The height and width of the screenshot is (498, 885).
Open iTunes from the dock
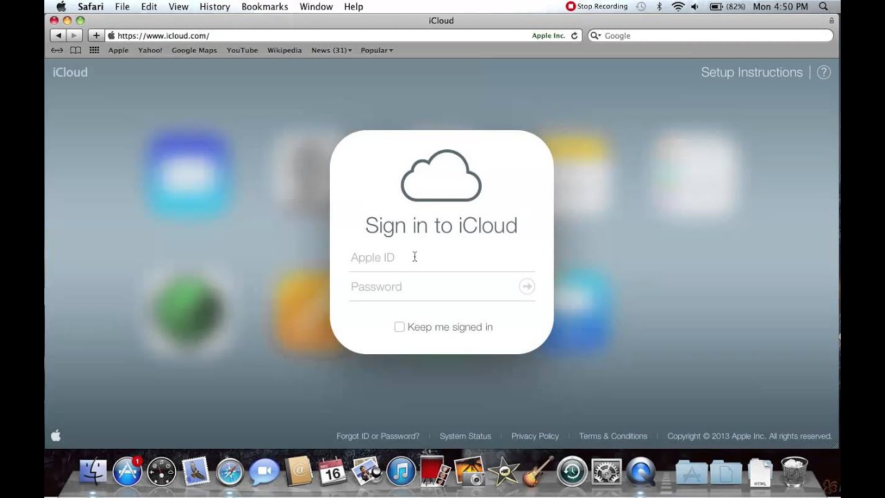coord(401,472)
